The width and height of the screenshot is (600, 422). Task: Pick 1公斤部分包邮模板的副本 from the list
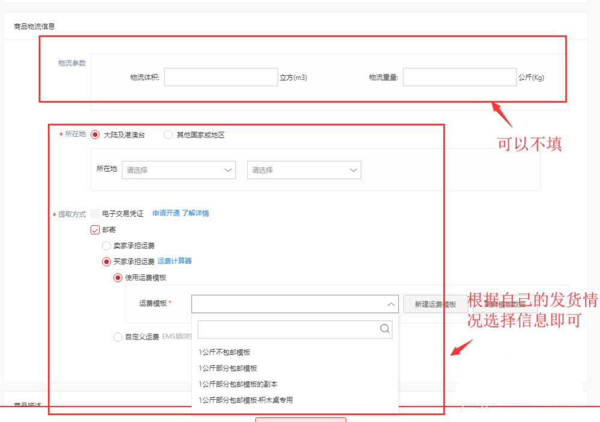(238, 384)
